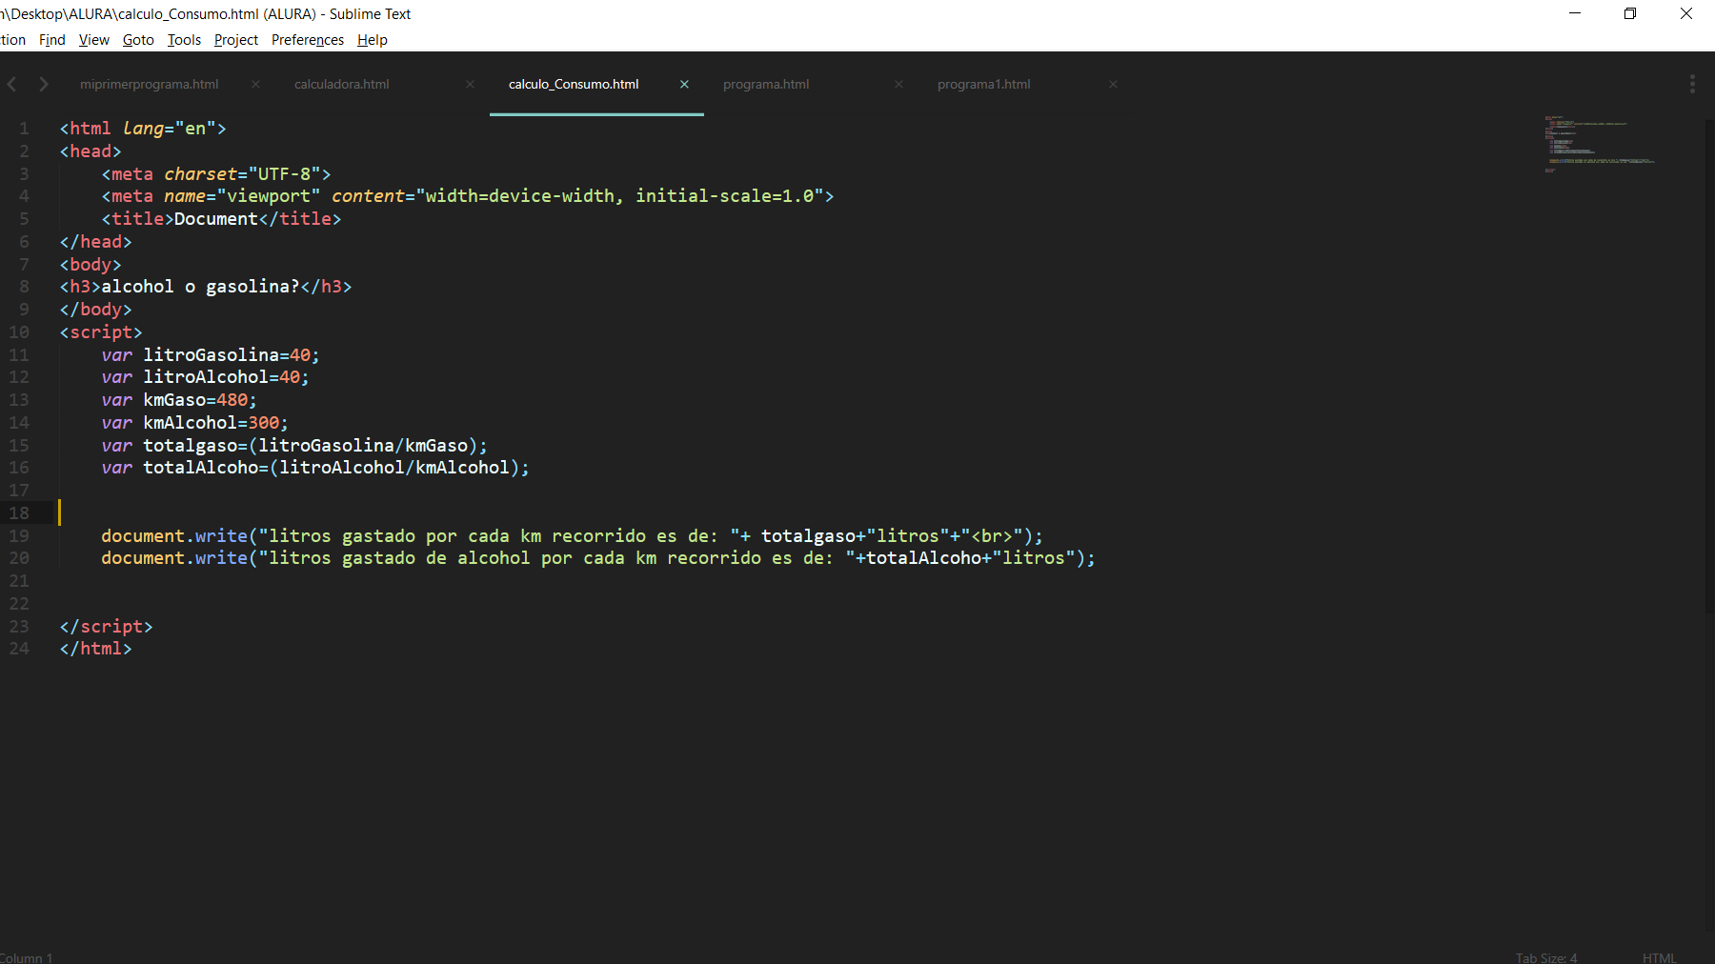Close the miprimerprograma.html tab
This screenshot has height=964, width=1715.
(x=255, y=84)
